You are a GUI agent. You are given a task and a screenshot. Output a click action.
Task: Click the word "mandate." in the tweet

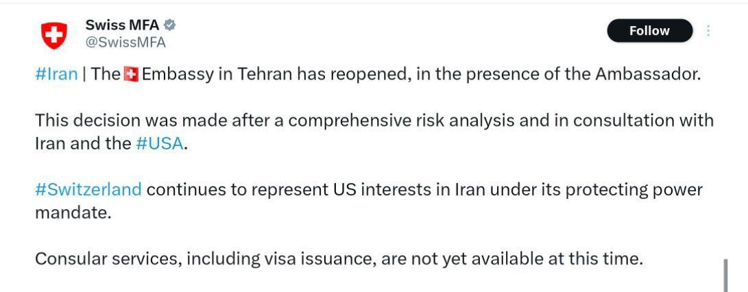pos(72,212)
